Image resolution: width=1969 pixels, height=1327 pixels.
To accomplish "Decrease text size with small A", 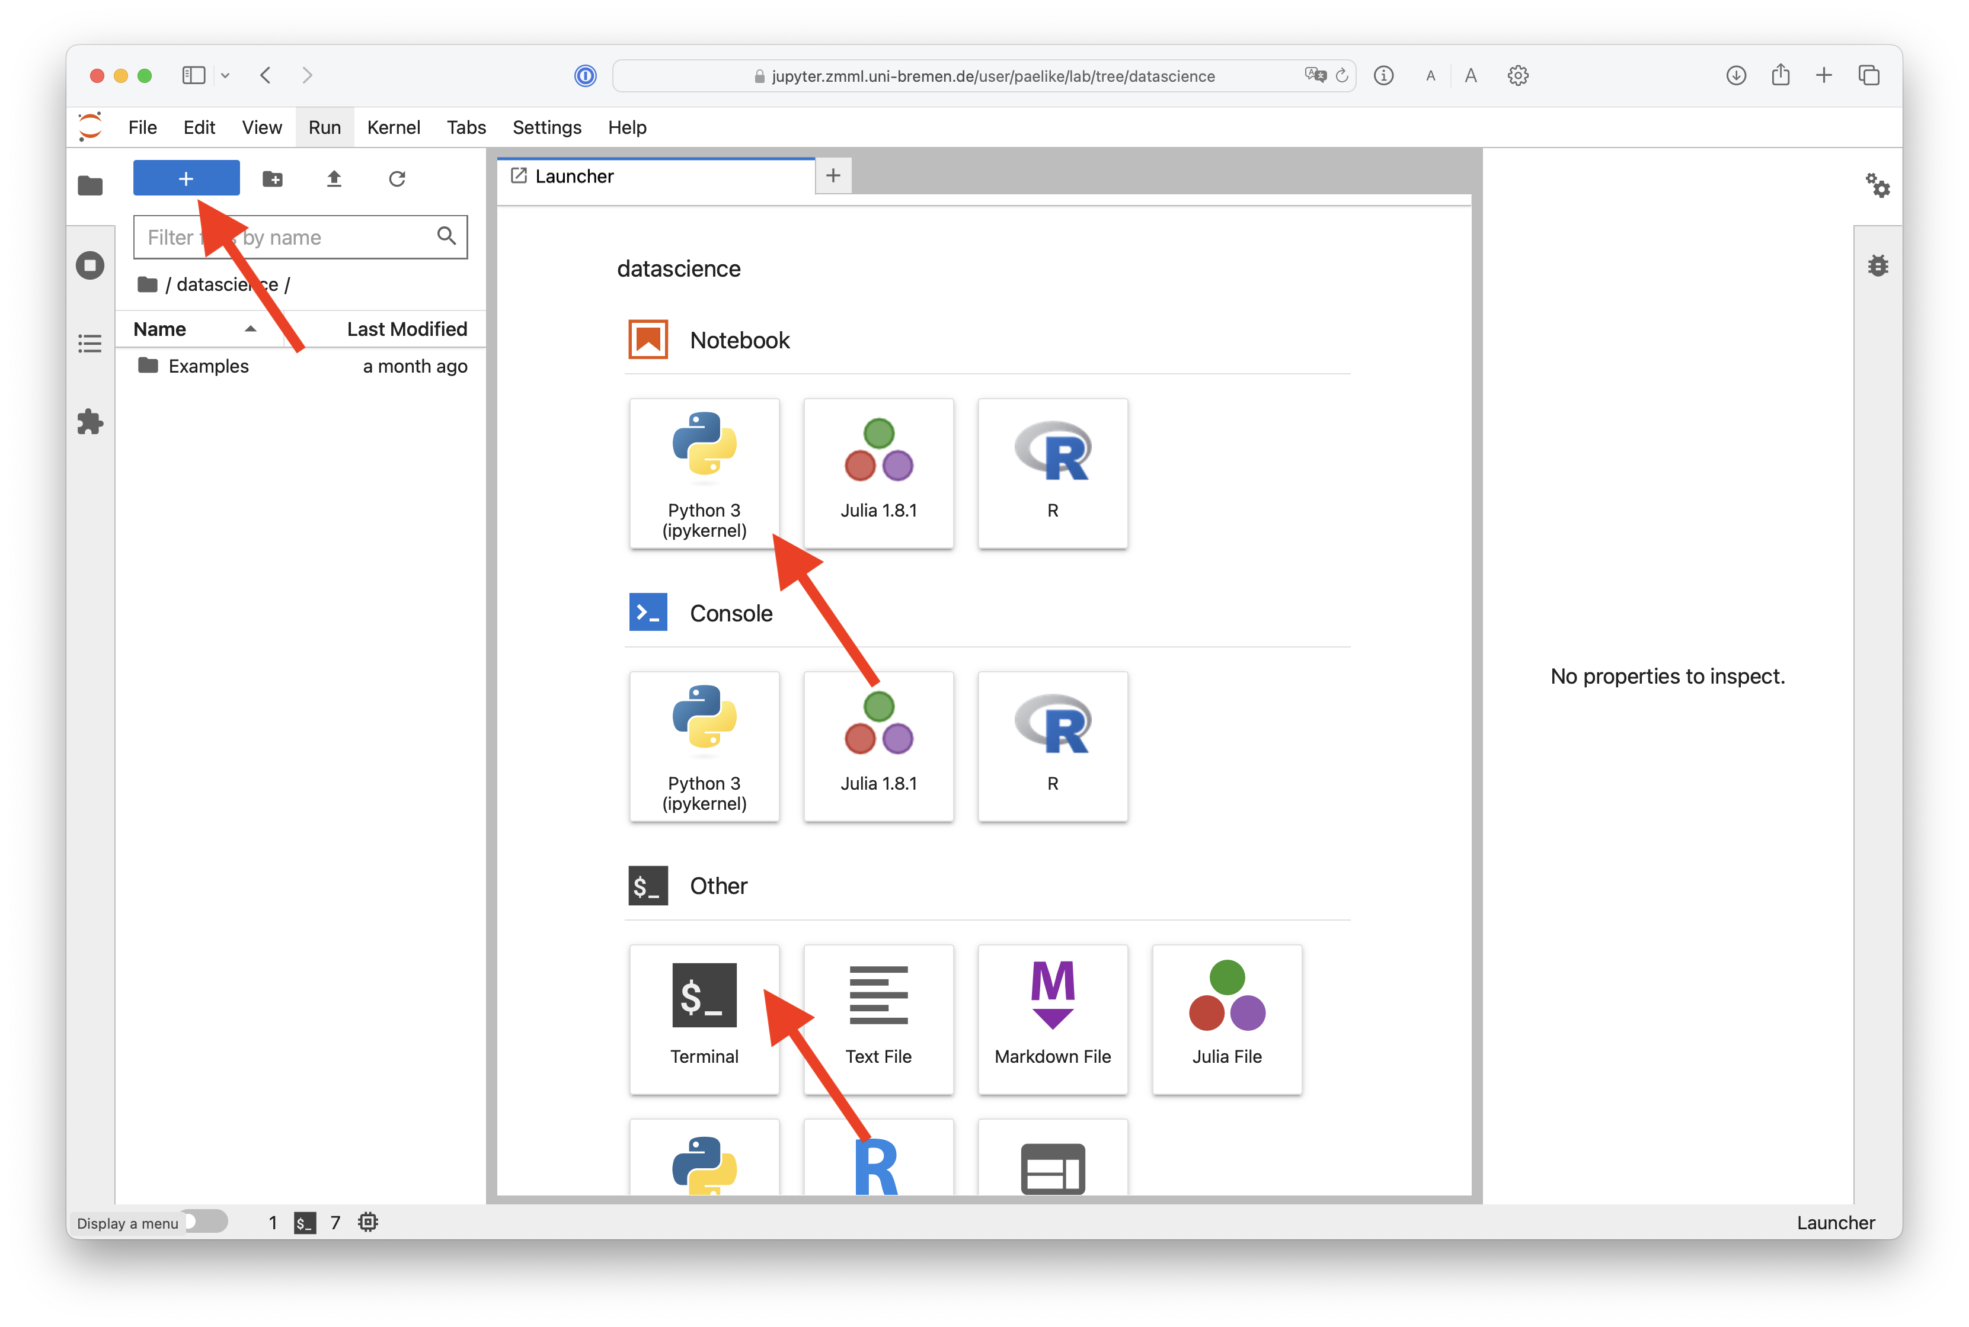I will (x=1431, y=76).
